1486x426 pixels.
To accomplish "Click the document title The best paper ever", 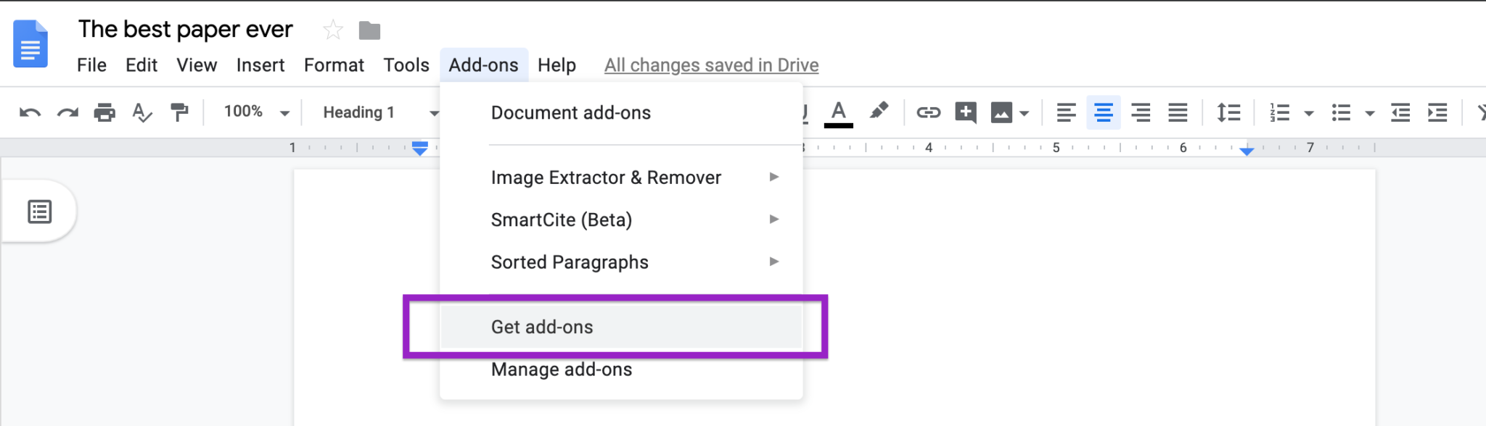I will (185, 30).
